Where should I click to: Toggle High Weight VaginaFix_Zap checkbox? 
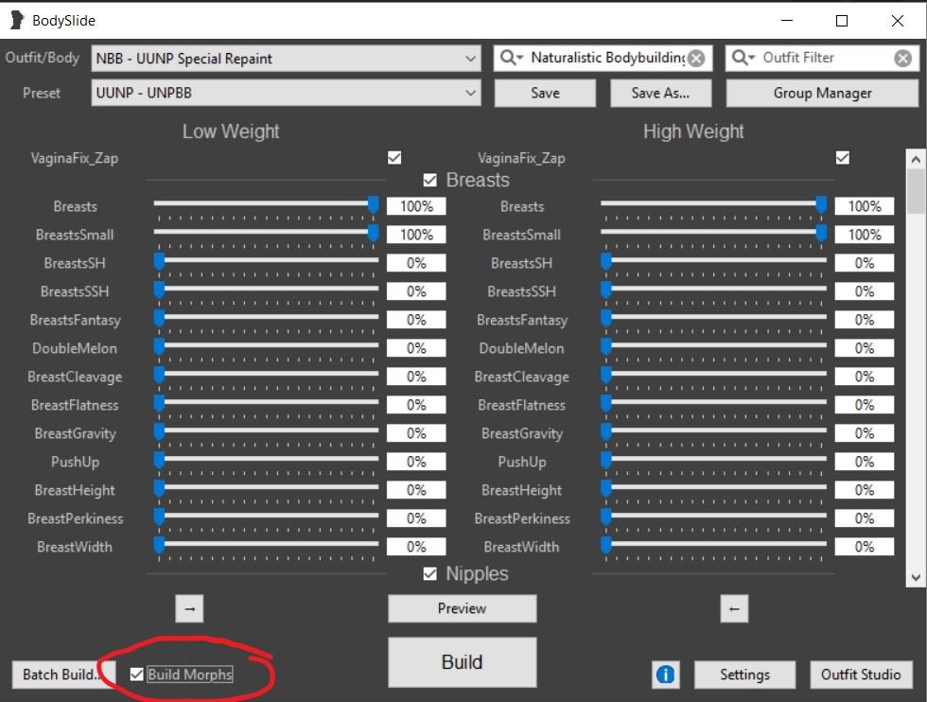843,158
